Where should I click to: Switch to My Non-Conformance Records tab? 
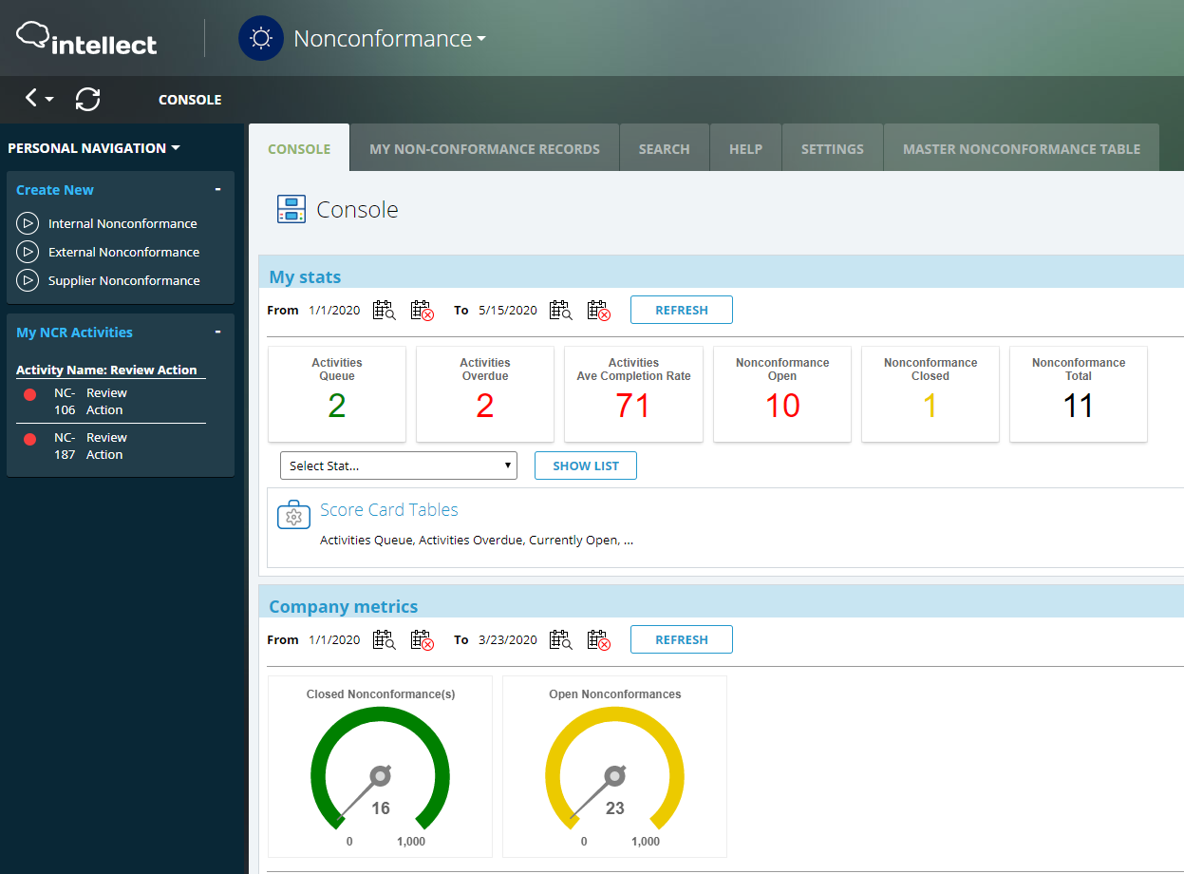coord(484,149)
